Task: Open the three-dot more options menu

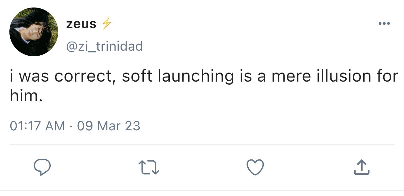Action: [x=384, y=23]
